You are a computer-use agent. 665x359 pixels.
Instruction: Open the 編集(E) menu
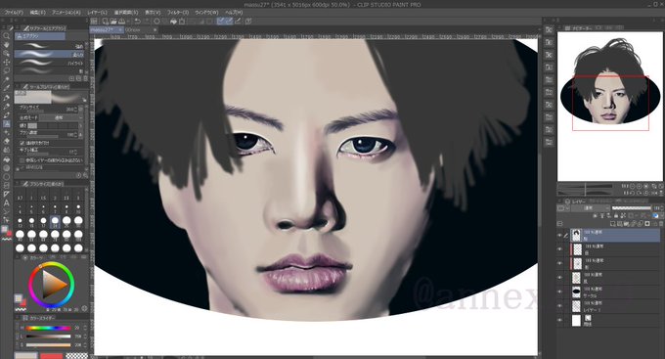pos(38,13)
